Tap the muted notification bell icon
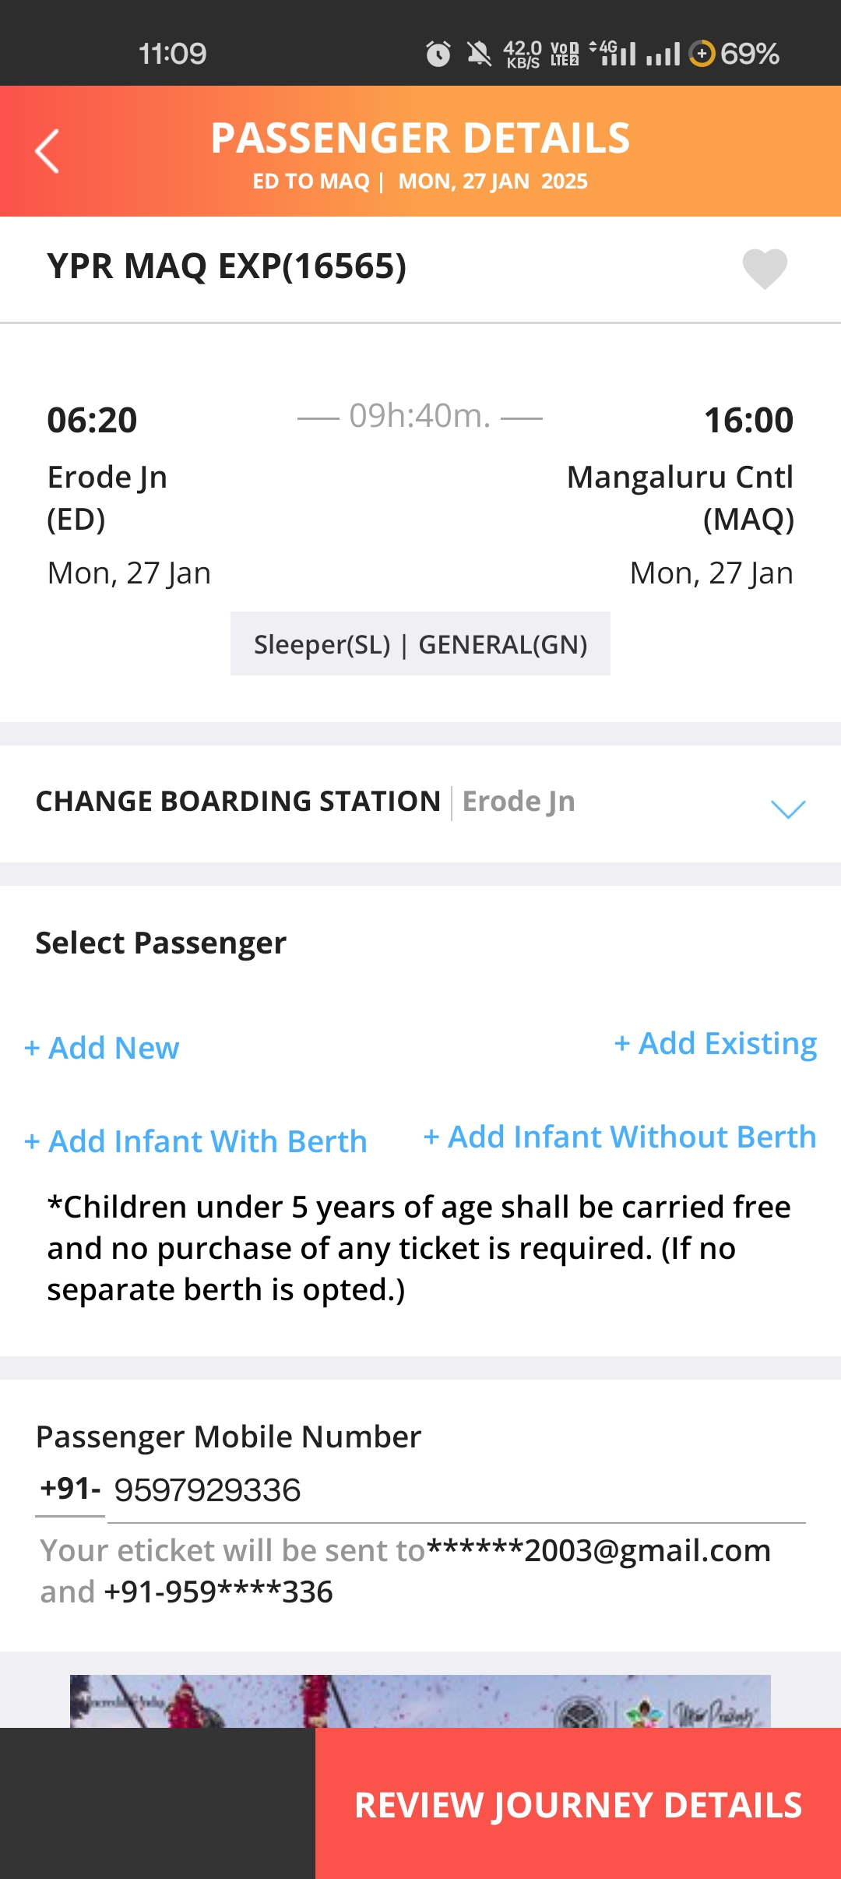The width and height of the screenshot is (841, 1879). (x=479, y=54)
